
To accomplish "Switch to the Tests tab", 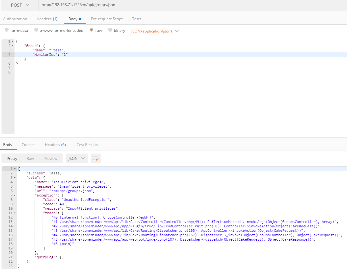I will coord(137,19).
